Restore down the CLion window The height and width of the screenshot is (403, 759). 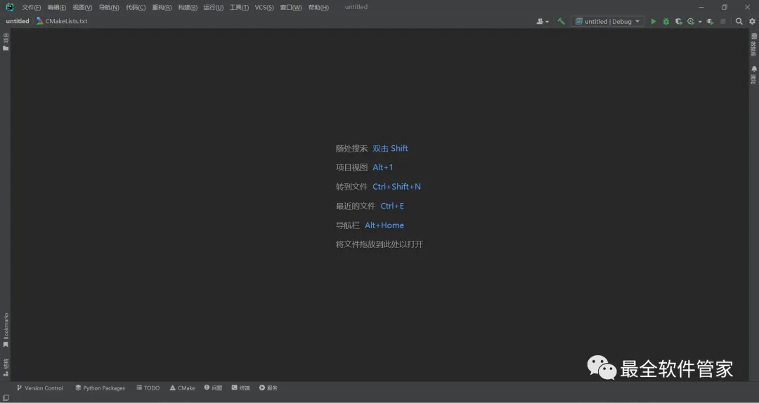pos(725,7)
